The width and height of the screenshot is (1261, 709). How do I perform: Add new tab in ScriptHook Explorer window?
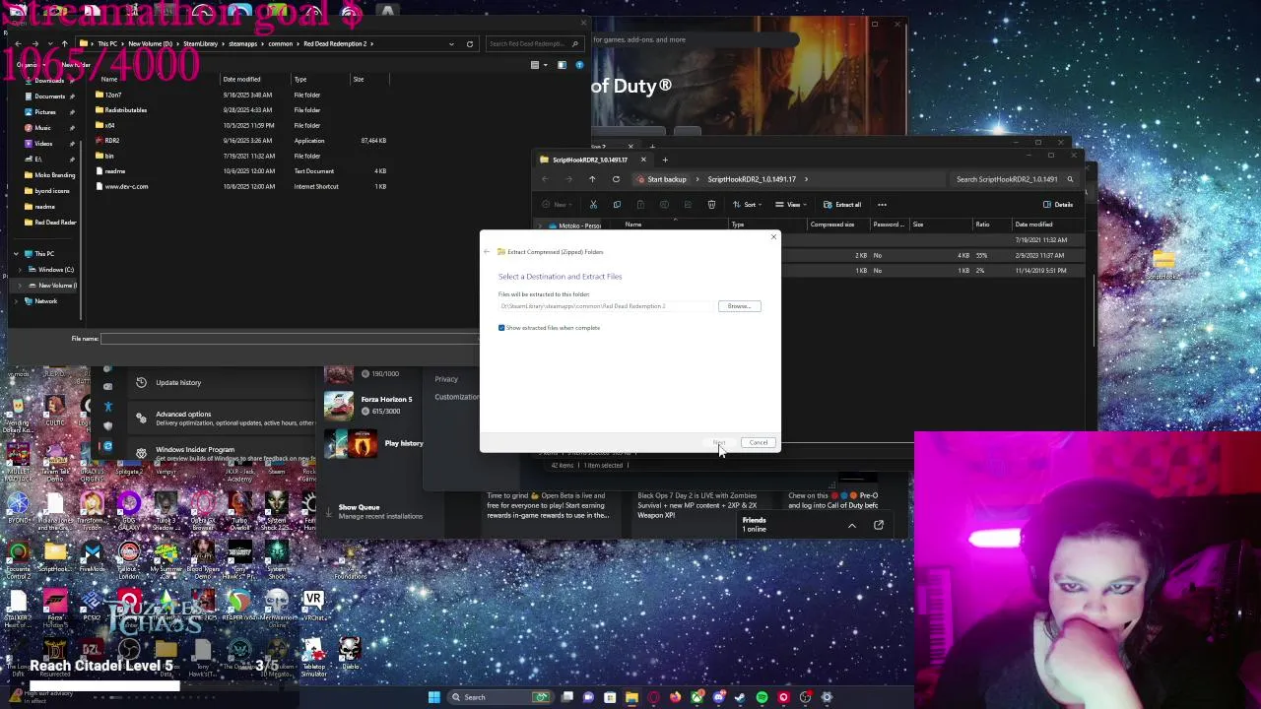pos(665,160)
